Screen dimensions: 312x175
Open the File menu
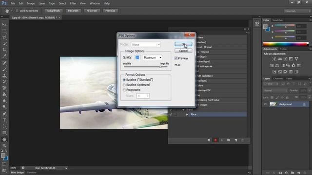[x=13, y=3]
